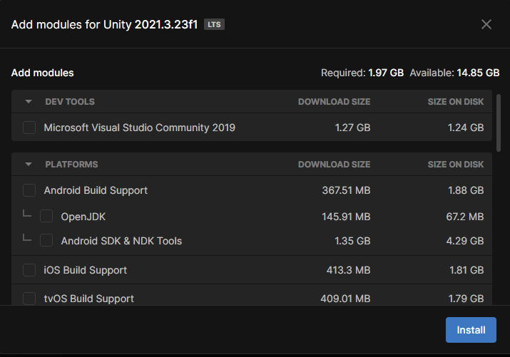Collapse the PLATFORMS section arrow
This screenshot has height=357, width=510.
(29, 165)
